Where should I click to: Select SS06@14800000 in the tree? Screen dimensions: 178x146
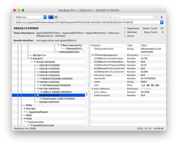(x=49, y=102)
